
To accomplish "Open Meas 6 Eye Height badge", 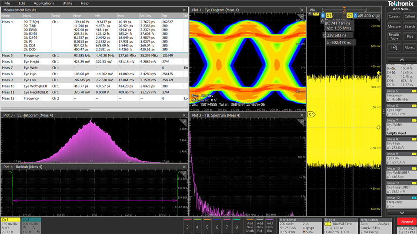I will coord(402,110).
